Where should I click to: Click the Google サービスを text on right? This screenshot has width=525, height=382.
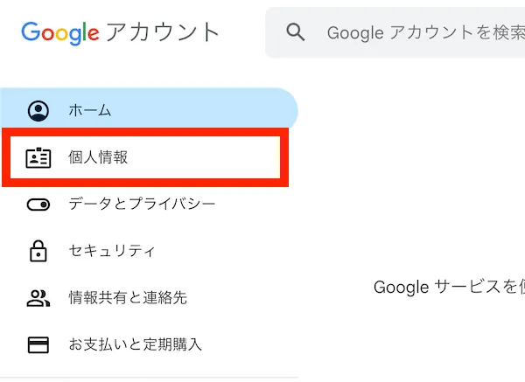(448, 287)
